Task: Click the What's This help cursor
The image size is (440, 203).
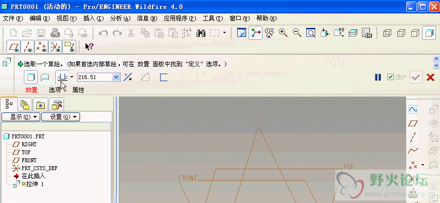Action: [89, 47]
